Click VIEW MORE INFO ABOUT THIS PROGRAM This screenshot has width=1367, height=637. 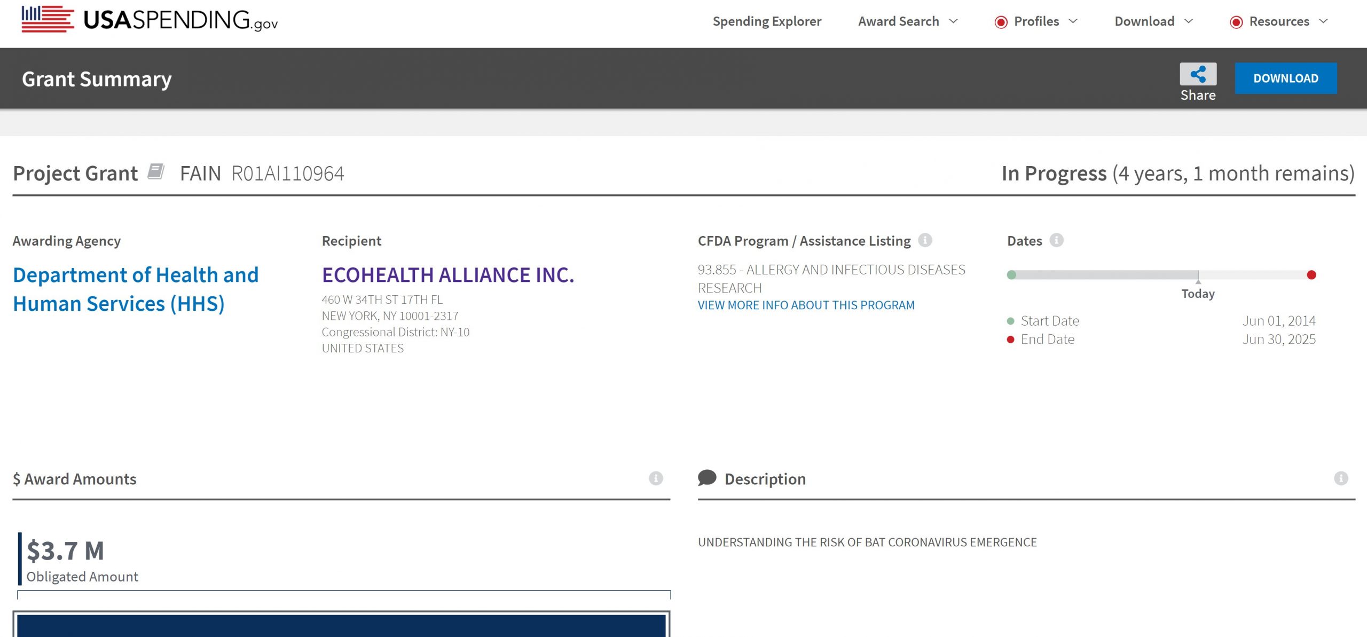[806, 305]
